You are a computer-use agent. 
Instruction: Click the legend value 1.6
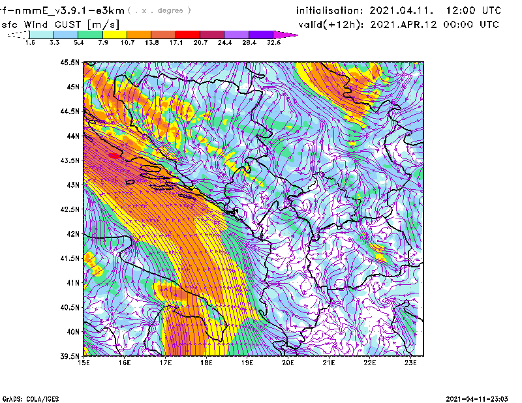coord(30,42)
